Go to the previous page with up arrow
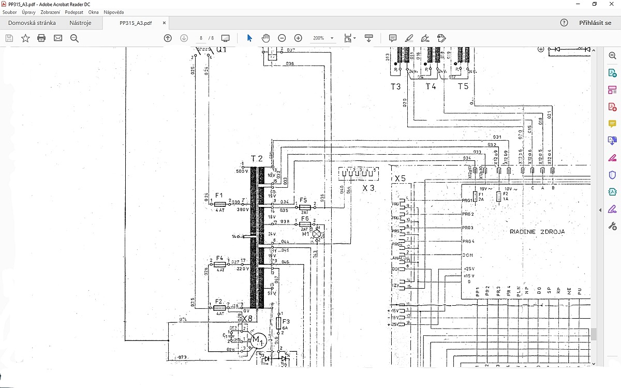 [168, 38]
